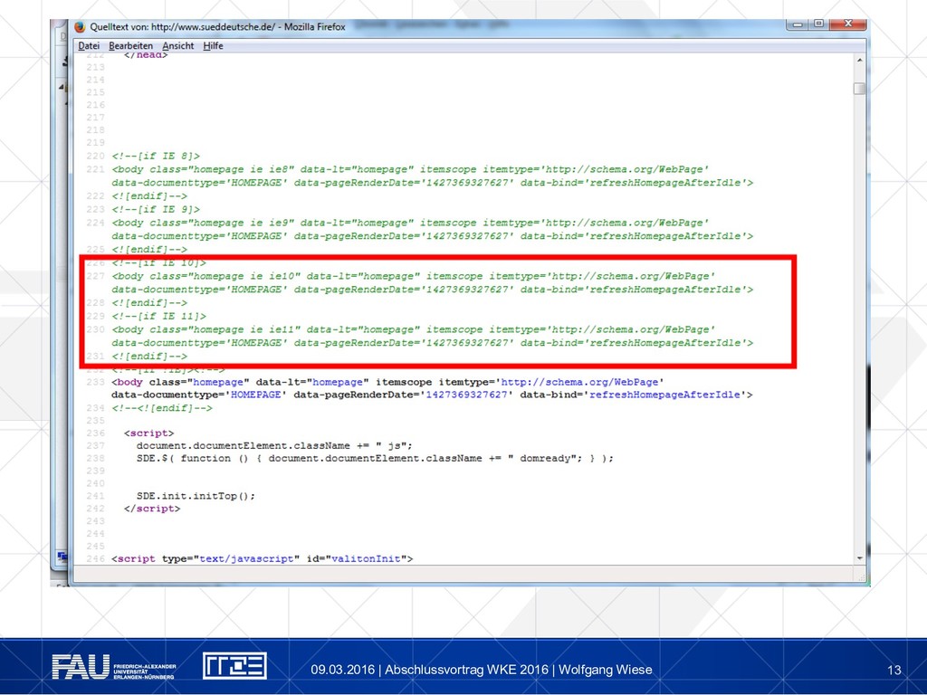Click the Firefox icon in the title bar
Viewport: 927px width, 695px height.
coord(80,26)
